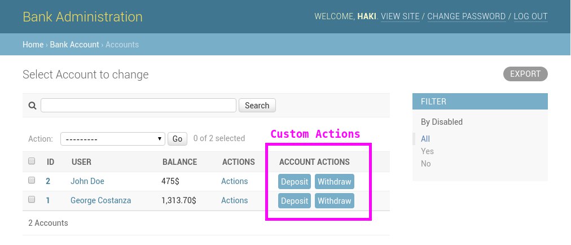Viewport: 571px width, 245px height.
Task: Filter By Disabled: Yes
Action: point(427,151)
